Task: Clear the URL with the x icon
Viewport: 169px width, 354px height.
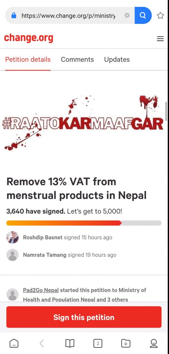Action: coord(127,15)
